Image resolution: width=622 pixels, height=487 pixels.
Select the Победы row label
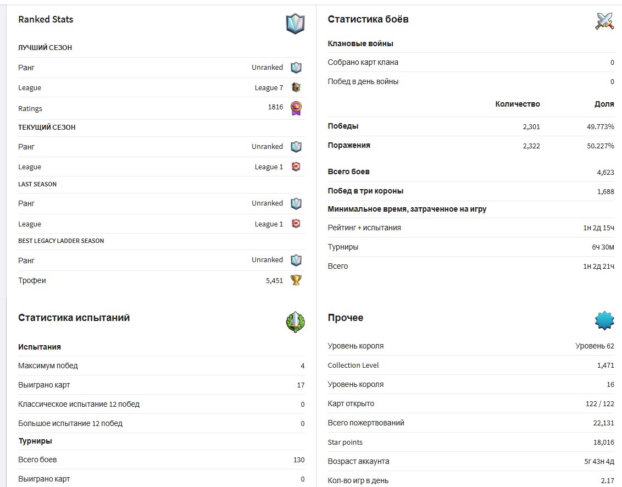pos(343,126)
